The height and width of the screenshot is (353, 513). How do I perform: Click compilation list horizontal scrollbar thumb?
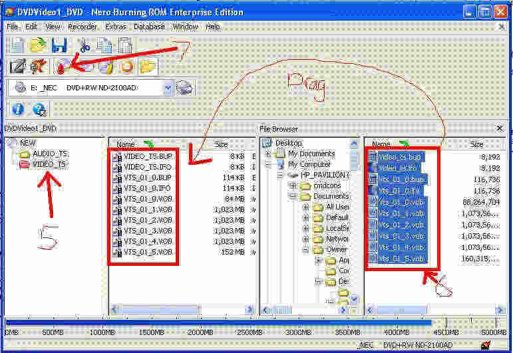click(x=160, y=309)
